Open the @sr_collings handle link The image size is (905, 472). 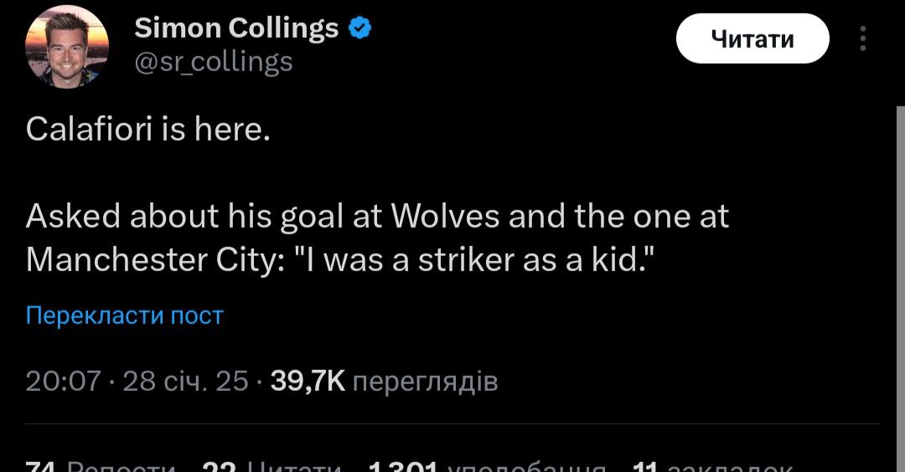(213, 61)
